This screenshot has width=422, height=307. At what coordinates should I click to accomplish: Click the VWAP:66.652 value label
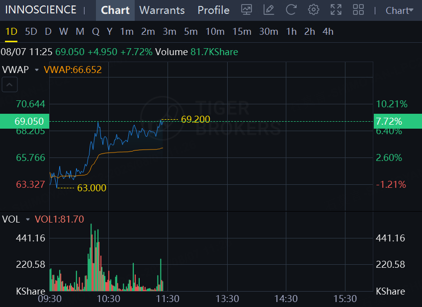(x=73, y=70)
